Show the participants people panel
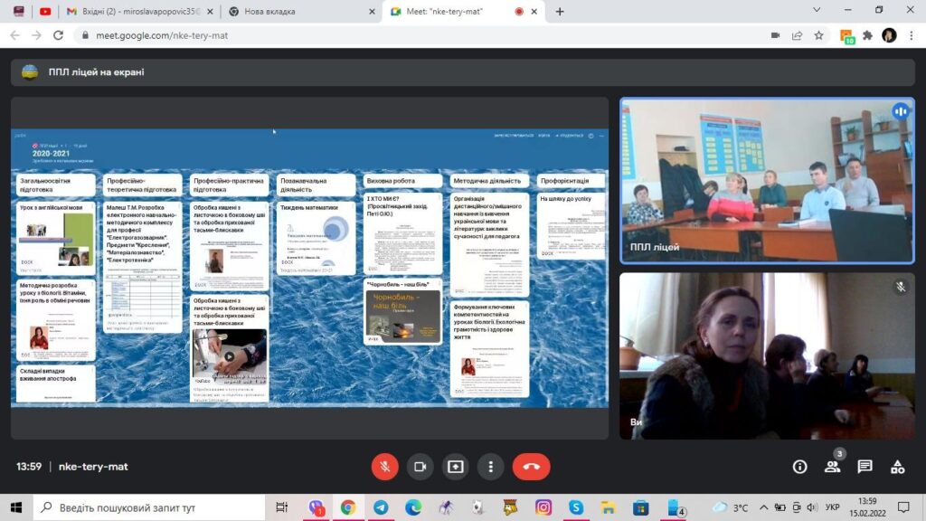926x521 pixels. tap(832, 467)
